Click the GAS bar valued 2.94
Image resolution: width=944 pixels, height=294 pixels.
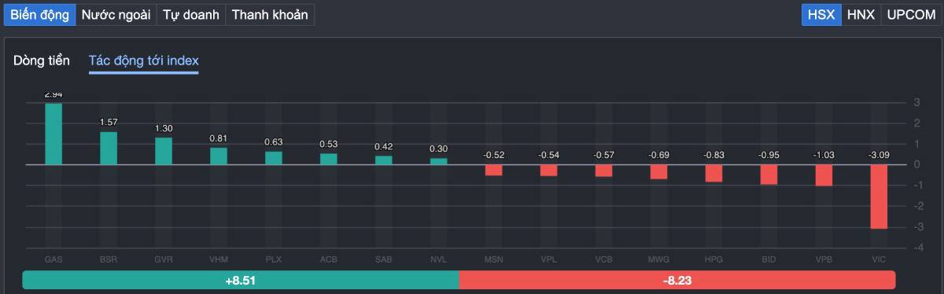click(53, 134)
